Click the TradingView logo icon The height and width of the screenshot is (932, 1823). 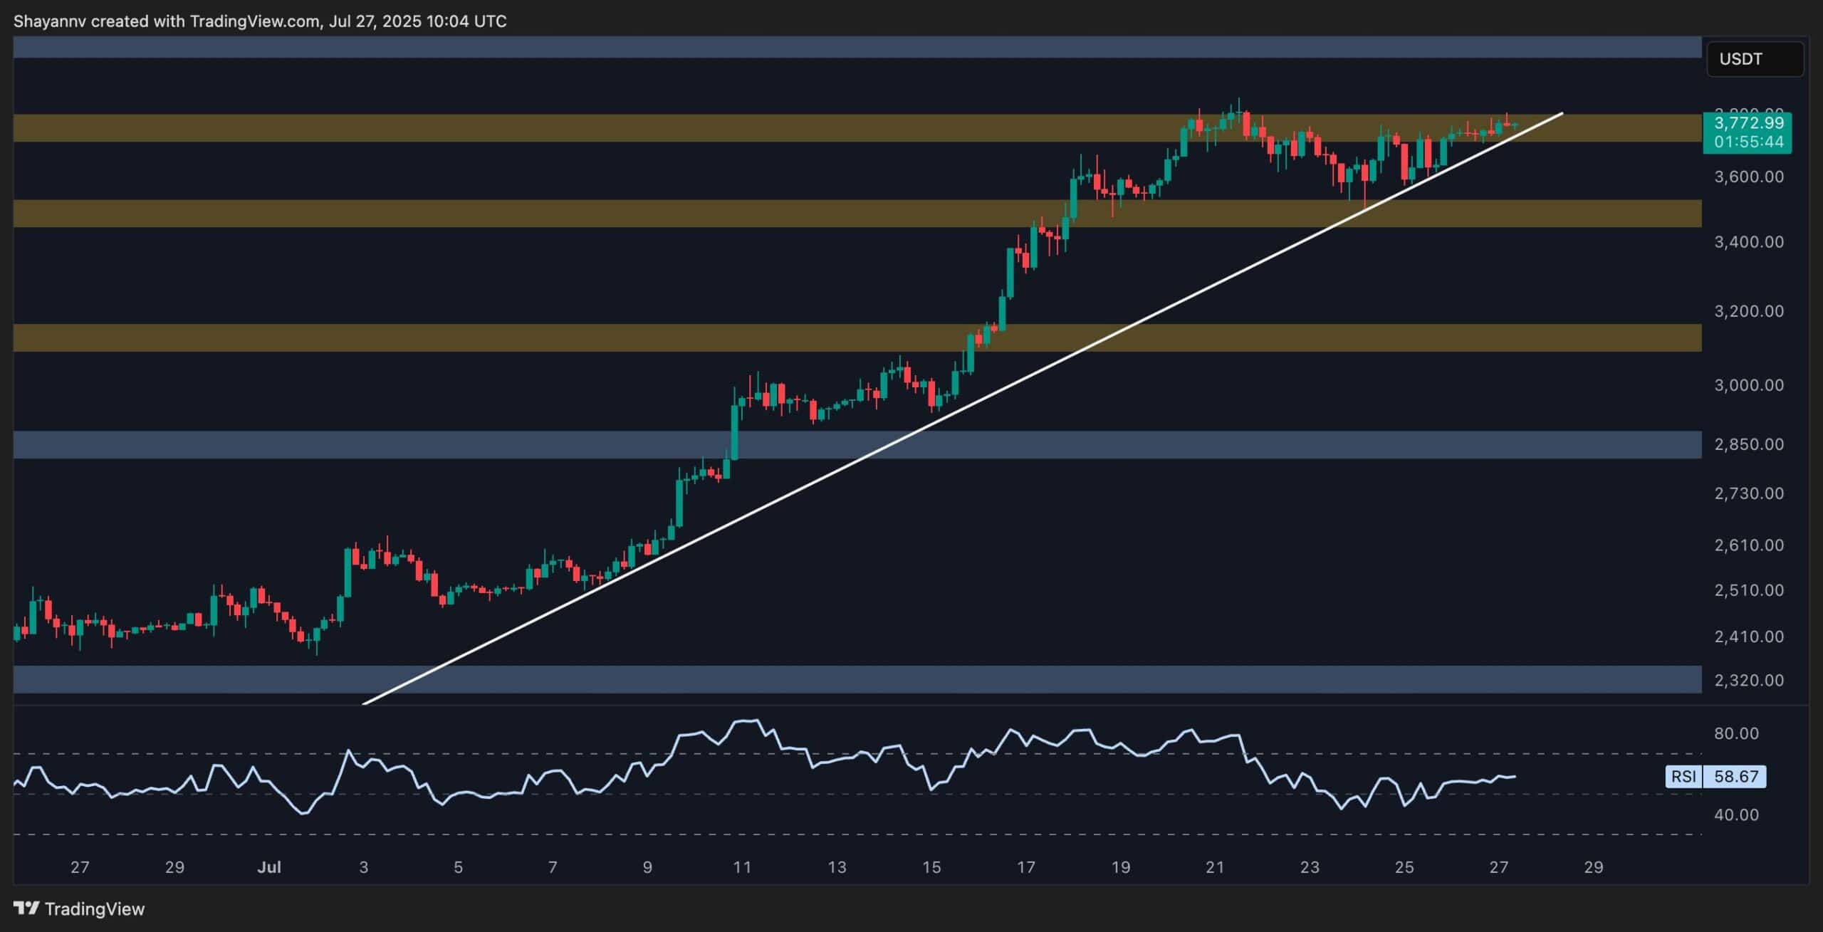click(26, 909)
